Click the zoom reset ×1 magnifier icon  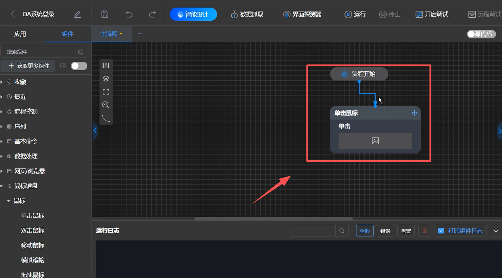pos(106,105)
